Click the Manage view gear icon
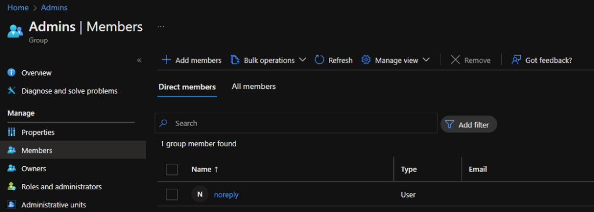 point(365,60)
